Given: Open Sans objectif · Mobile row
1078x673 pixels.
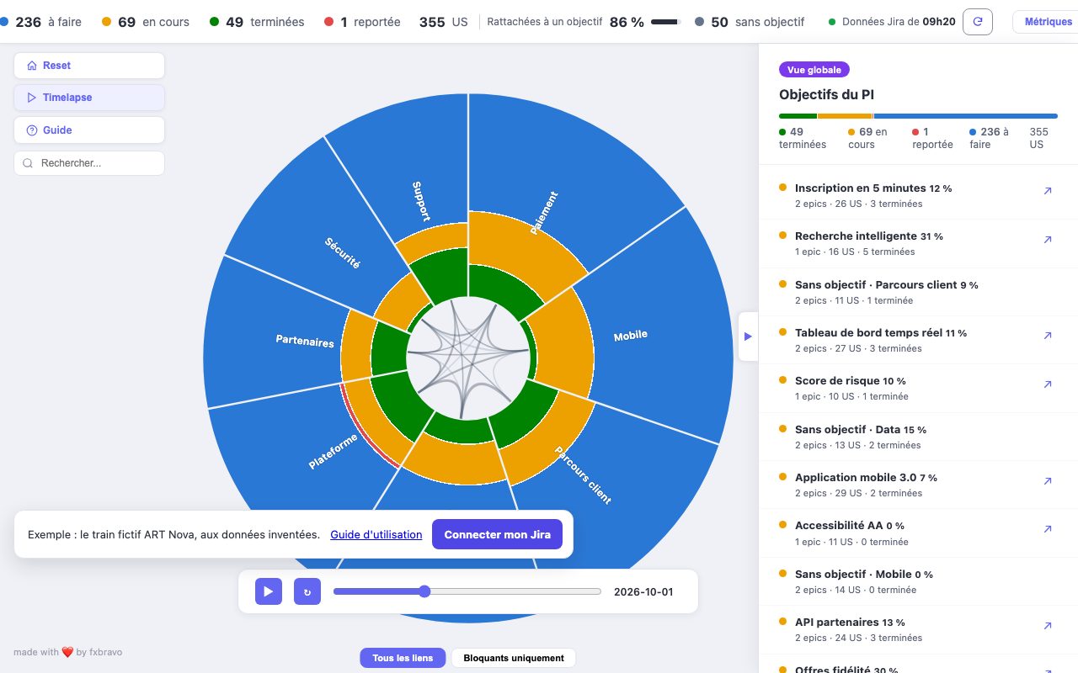Looking at the screenshot, I should (x=918, y=581).
